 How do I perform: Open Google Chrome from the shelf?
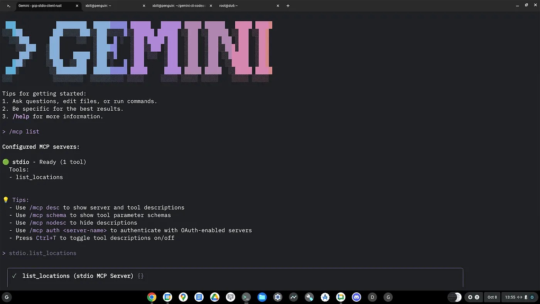click(152, 297)
